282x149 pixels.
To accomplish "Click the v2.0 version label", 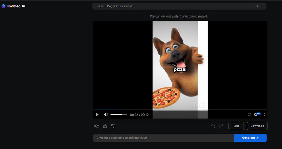I will click(100, 6).
